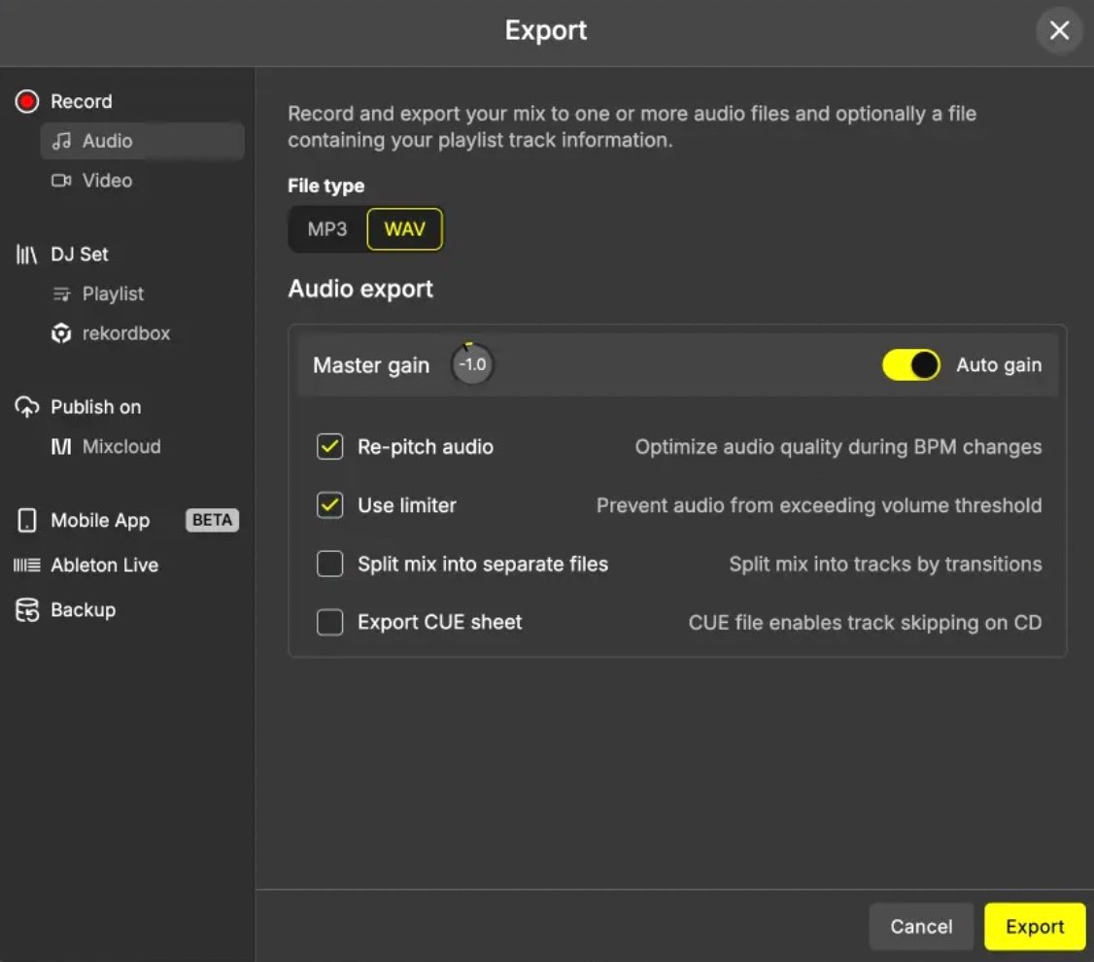Open the Video export section
The width and height of the screenshot is (1094, 962).
[142, 181]
